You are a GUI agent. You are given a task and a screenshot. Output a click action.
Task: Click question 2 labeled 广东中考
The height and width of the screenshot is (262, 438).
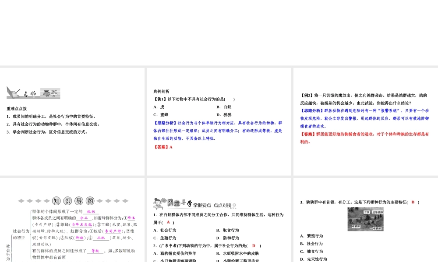click(207, 246)
